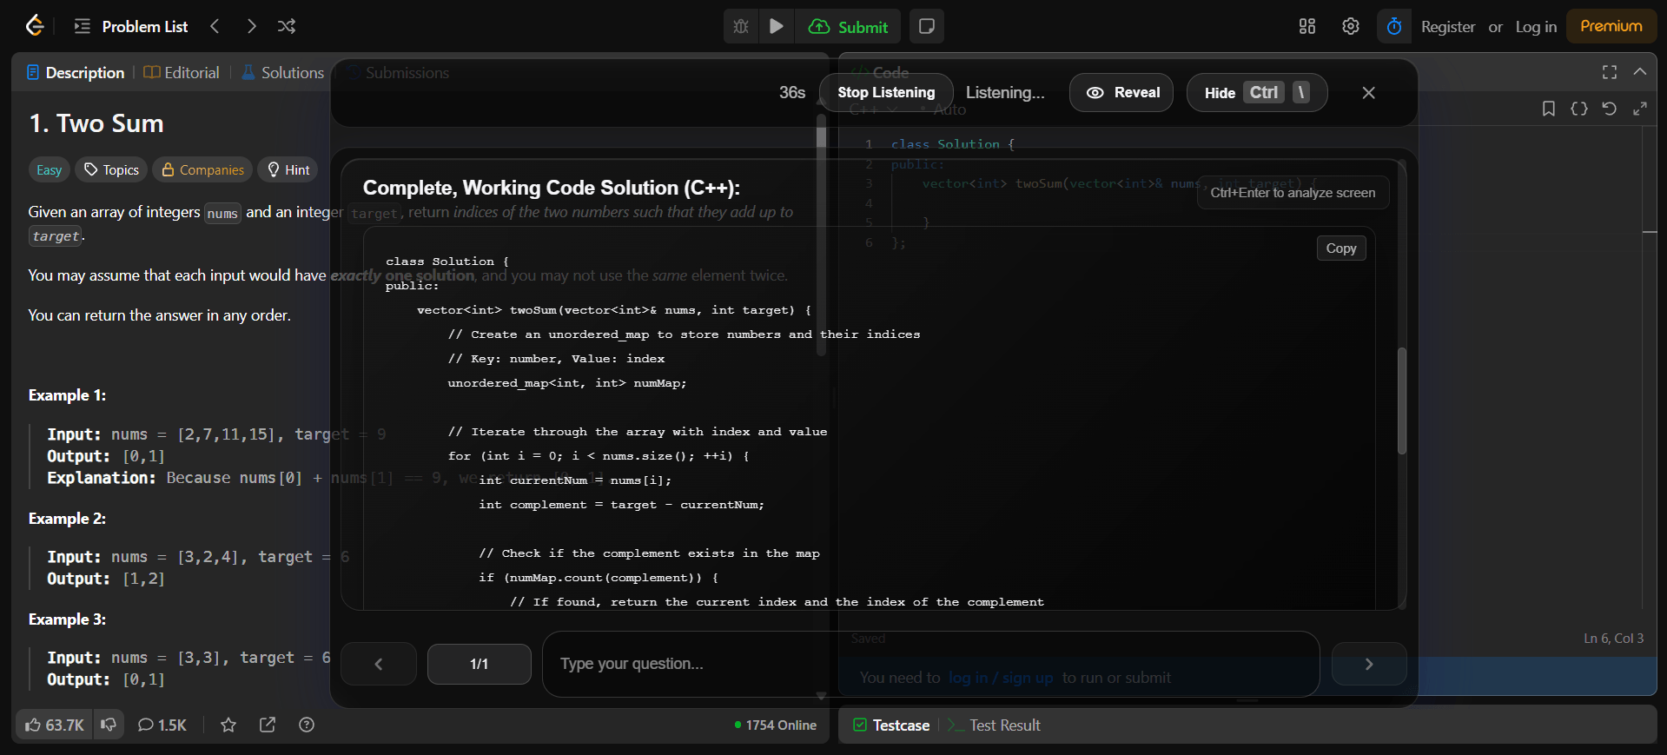This screenshot has width=1667, height=755.
Task: Open the Problem List panel
Action: click(131, 26)
